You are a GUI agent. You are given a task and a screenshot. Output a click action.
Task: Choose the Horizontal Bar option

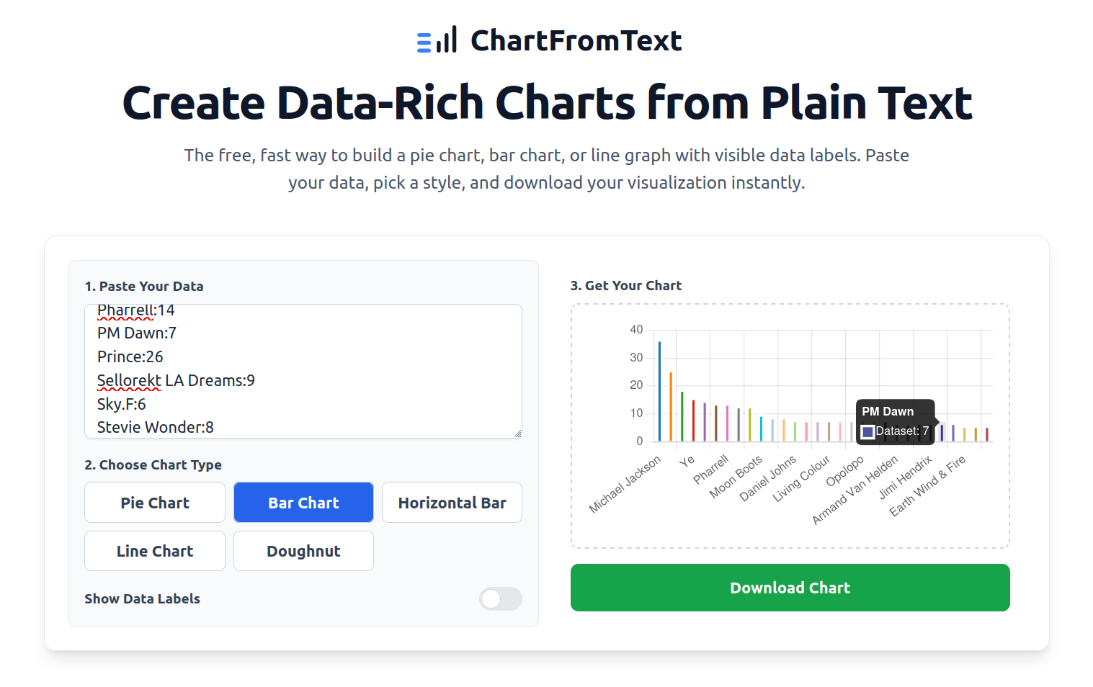point(452,503)
